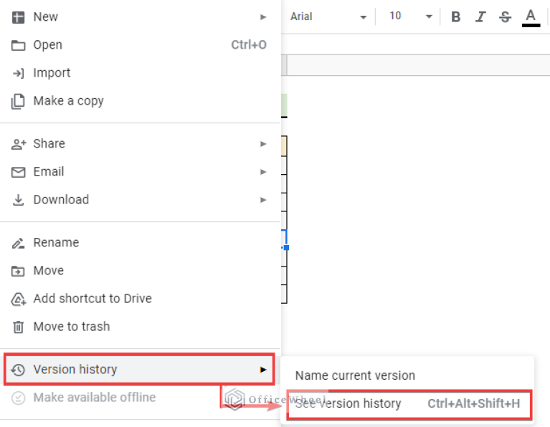Expand the Email submenu arrow
Viewport: 550px width, 427px height.
[263, 172]
